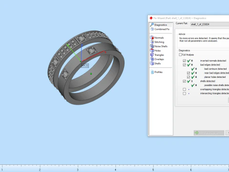Click the Shells label in the sidebar
Screen dimensions: 229x172
(x=157, y=64)
